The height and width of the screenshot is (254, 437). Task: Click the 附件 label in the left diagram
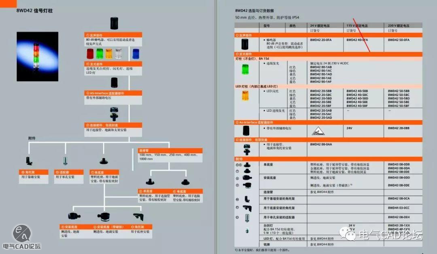[x=32, y=138]
